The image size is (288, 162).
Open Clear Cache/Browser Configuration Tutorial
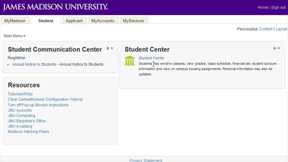45,99
